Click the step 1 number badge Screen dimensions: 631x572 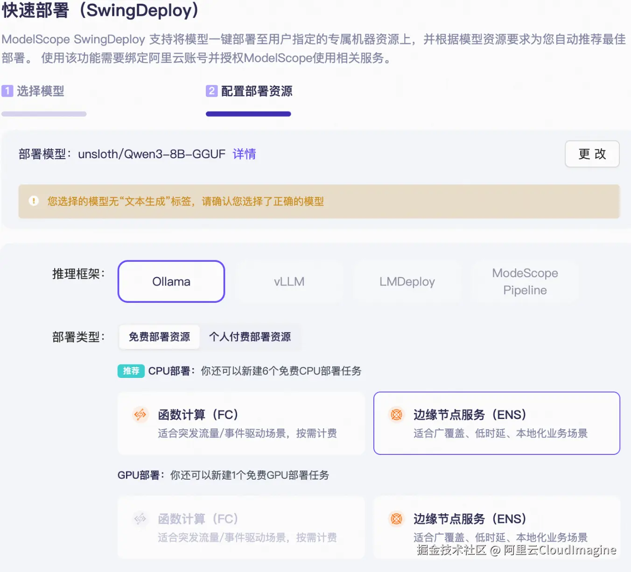point(7,91)
